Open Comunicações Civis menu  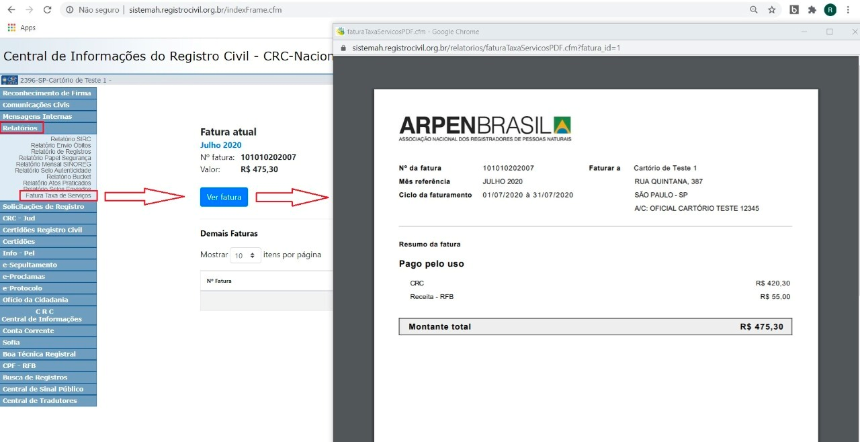coord(48,105)
